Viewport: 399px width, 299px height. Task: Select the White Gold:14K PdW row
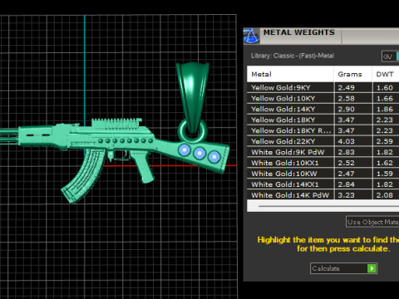(323, 195)
